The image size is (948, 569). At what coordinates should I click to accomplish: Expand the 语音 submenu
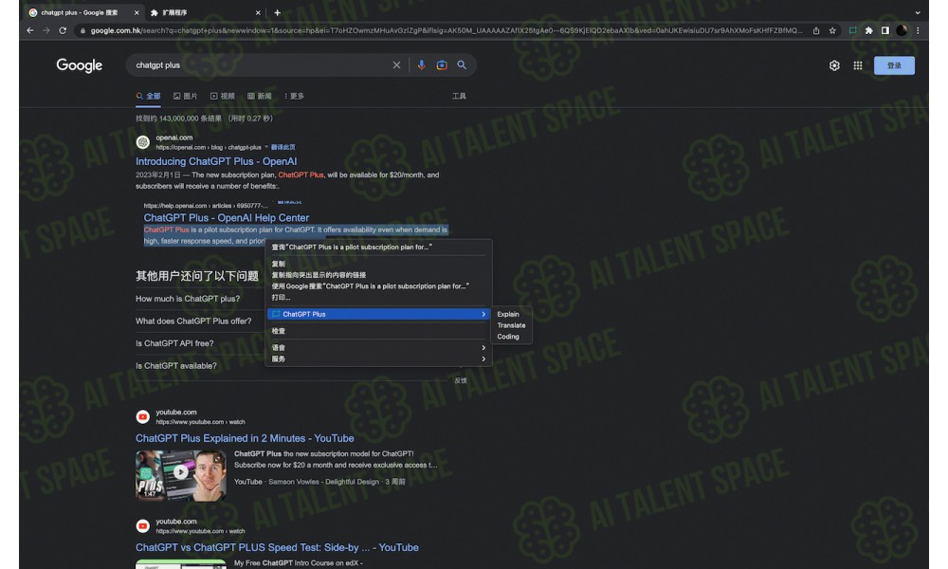coord(378,348)
